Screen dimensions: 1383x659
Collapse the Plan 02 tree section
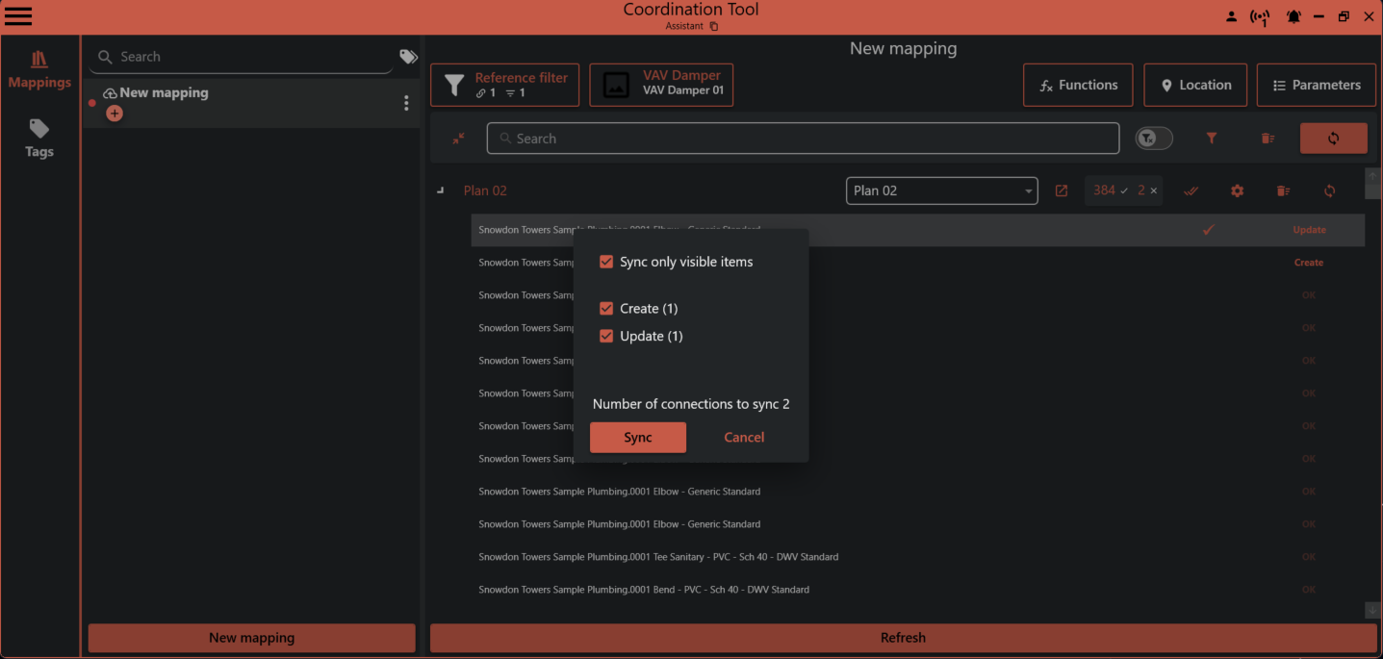tap(440, 190)
